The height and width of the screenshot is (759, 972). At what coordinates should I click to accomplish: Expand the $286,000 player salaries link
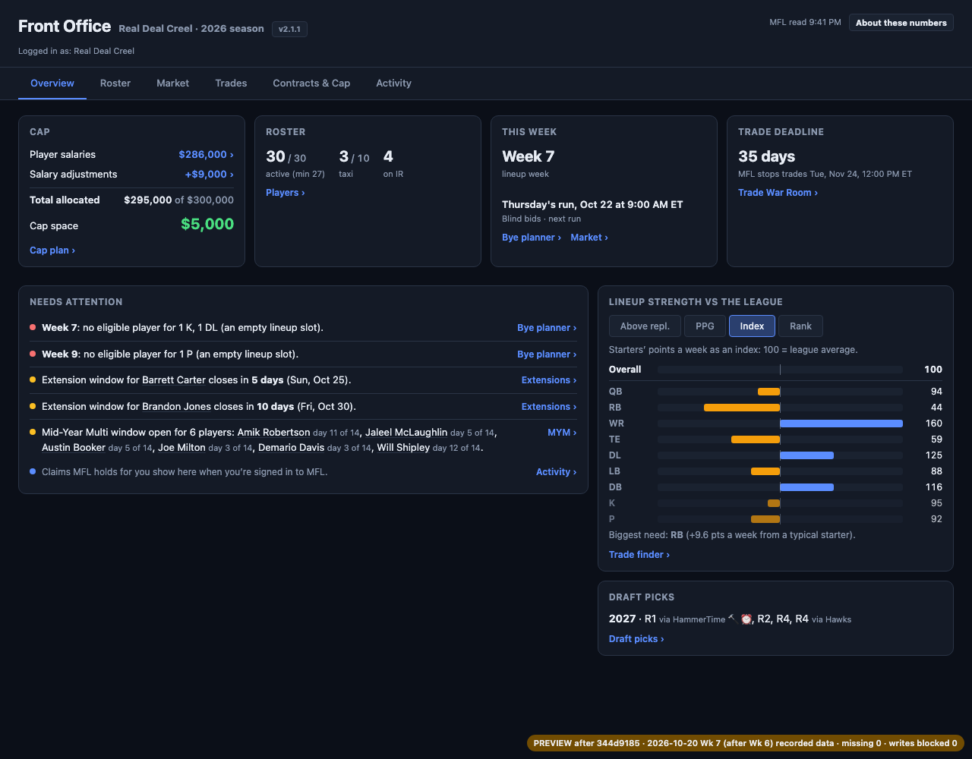click(x=206, y=154)
